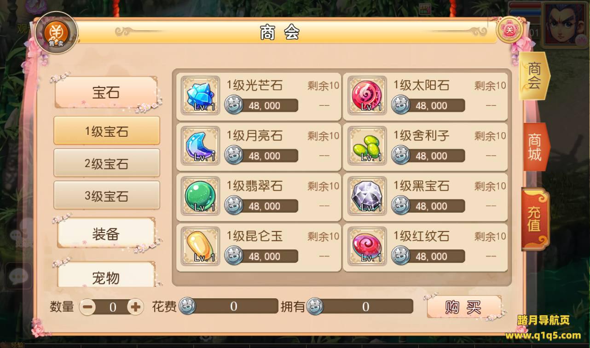This screenshot has height=348, width=590.
Task: Select the 3级宝石 subcategory
Action: click(107, 195)
